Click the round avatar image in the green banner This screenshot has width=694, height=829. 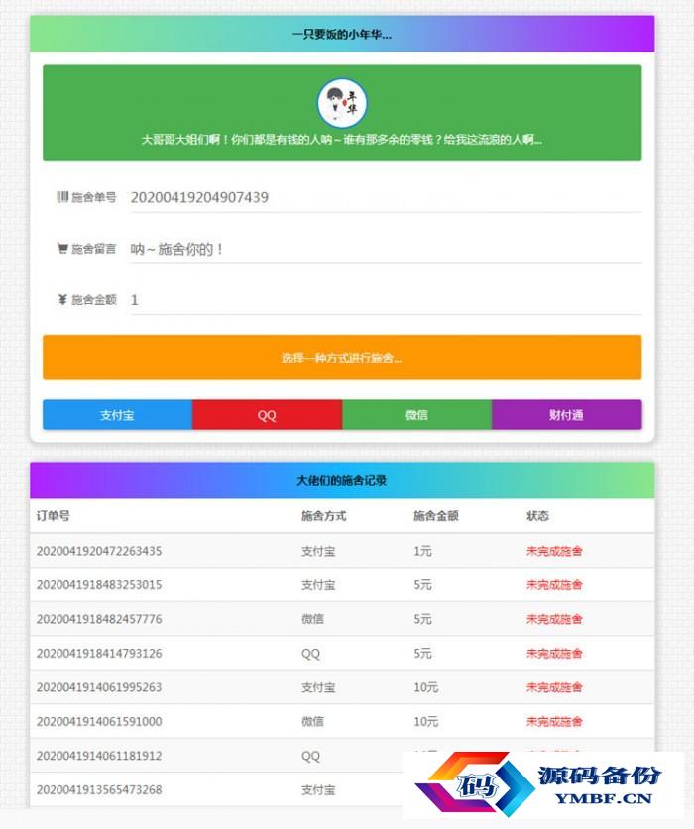point(342,103)
